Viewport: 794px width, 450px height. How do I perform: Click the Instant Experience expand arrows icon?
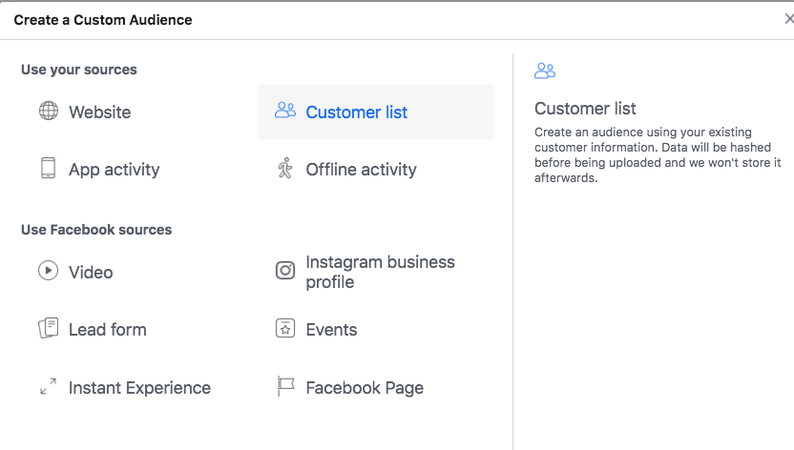[48, 386]
